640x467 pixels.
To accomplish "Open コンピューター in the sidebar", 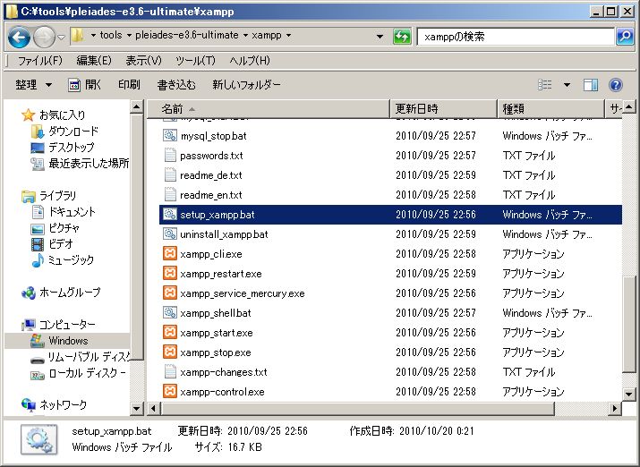I will click(67, 325).
